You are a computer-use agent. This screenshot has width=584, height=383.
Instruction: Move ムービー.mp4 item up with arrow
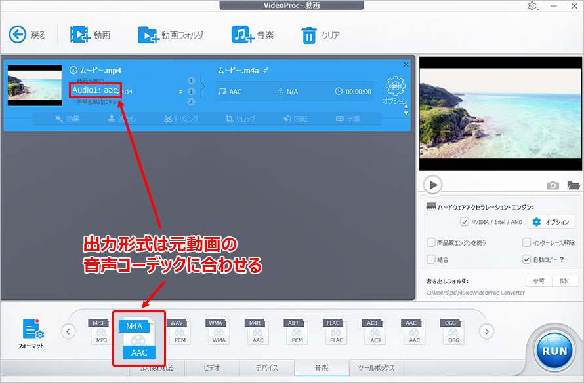pos(406,106)
